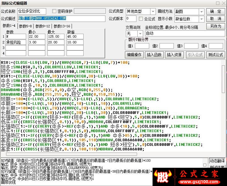This screenshot has height=186, width=227.
Task: Click the maximum value 20.00 field
Action: pyautogui.click(x=56, y=42)
